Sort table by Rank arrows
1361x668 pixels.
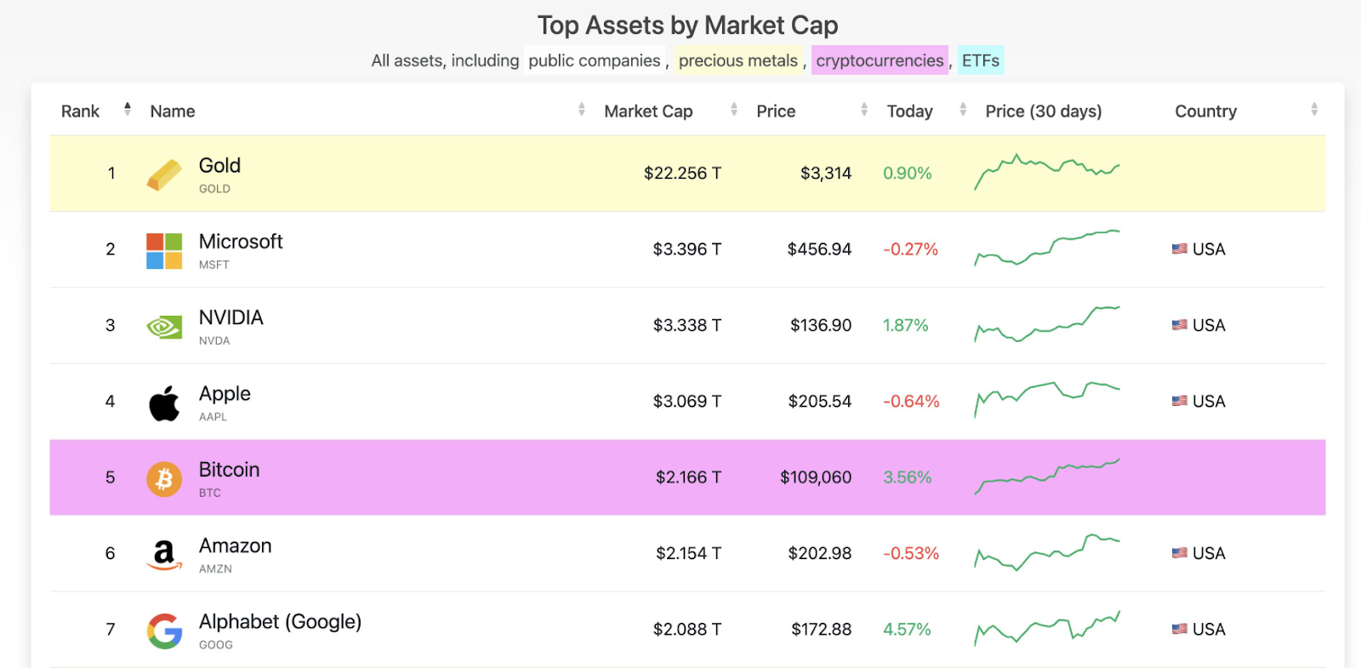[127, 109]
